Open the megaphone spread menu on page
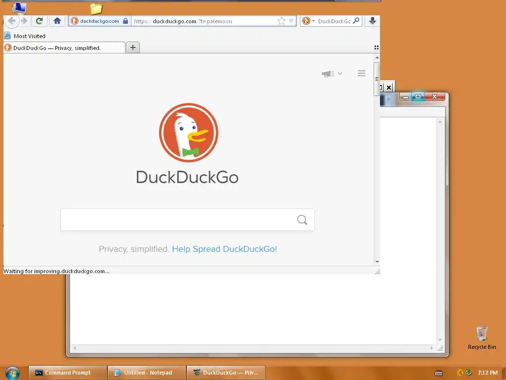 pos(332,74)
